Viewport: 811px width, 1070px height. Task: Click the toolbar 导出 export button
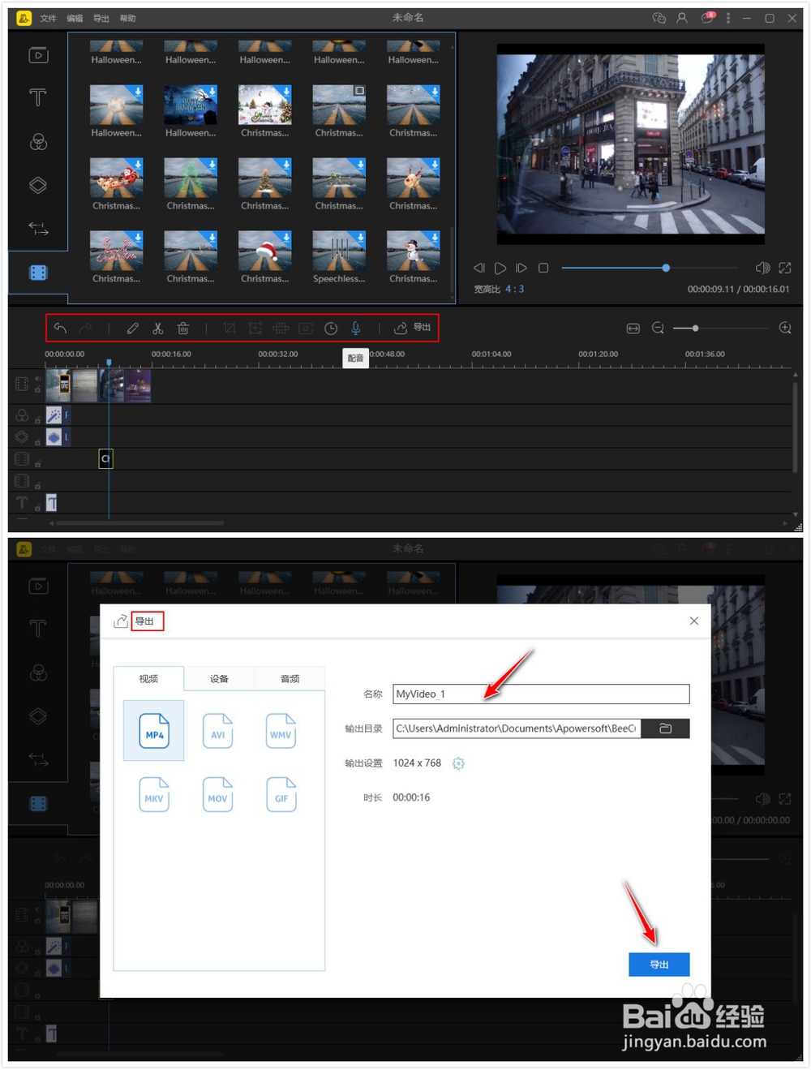coord(413,328)
